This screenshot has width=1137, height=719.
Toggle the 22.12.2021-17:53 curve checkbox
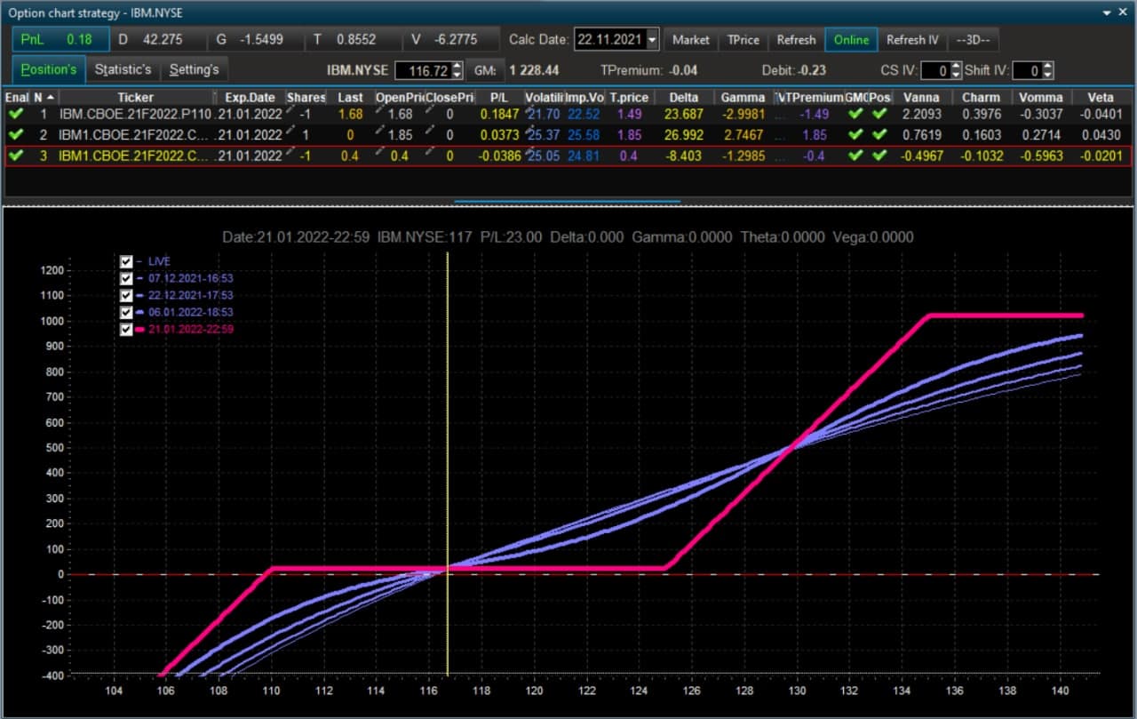tap(126, 295)
